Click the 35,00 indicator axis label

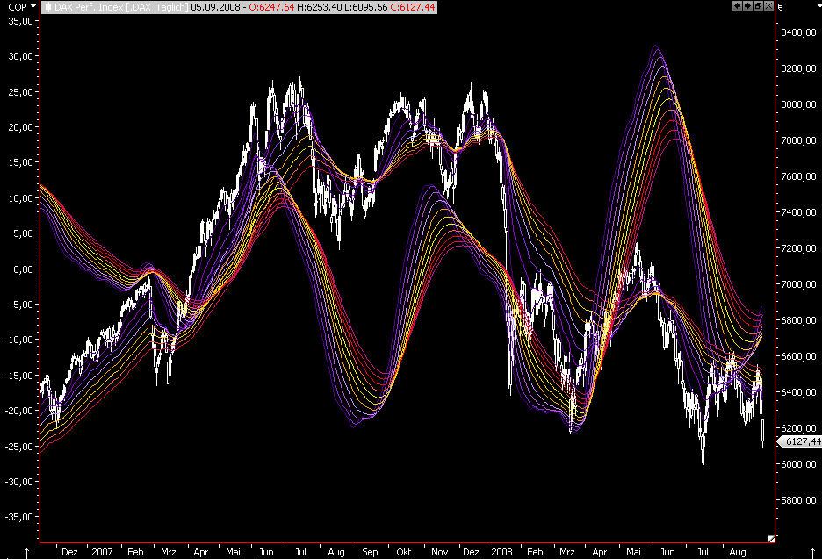coord(20,21)
